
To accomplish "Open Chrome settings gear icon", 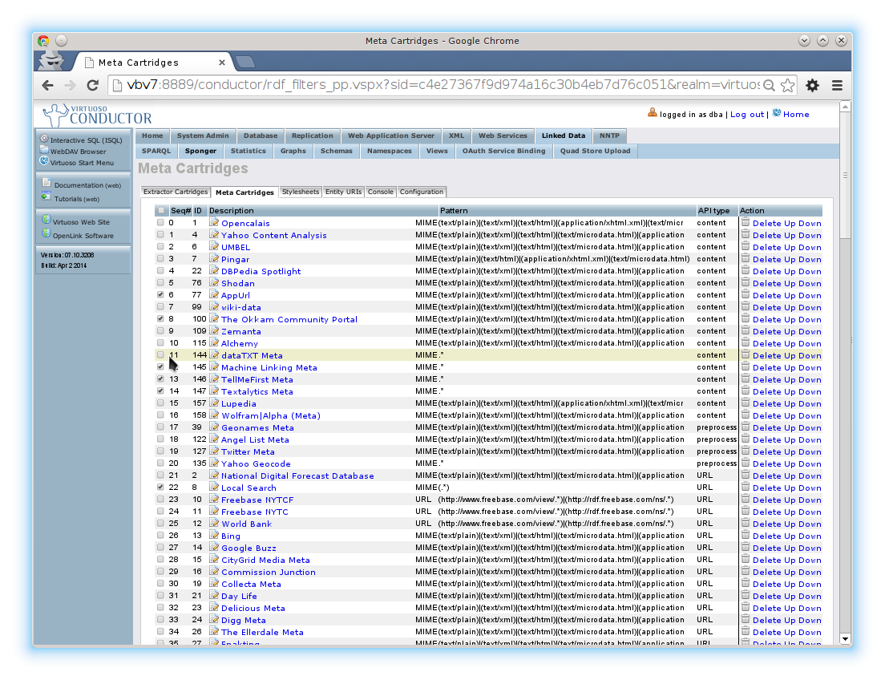I will point(812,85).
